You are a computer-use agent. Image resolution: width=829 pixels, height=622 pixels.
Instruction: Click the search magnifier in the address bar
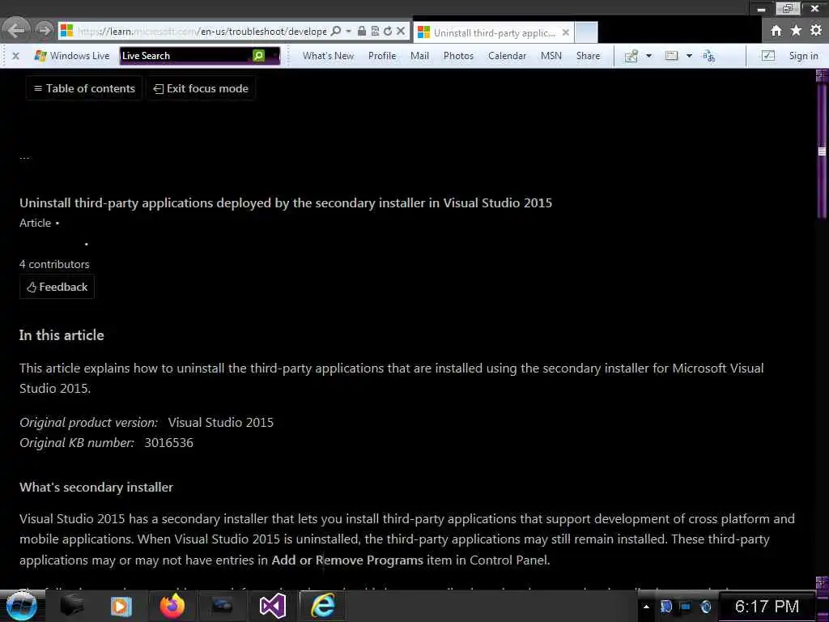click(335, 32)
